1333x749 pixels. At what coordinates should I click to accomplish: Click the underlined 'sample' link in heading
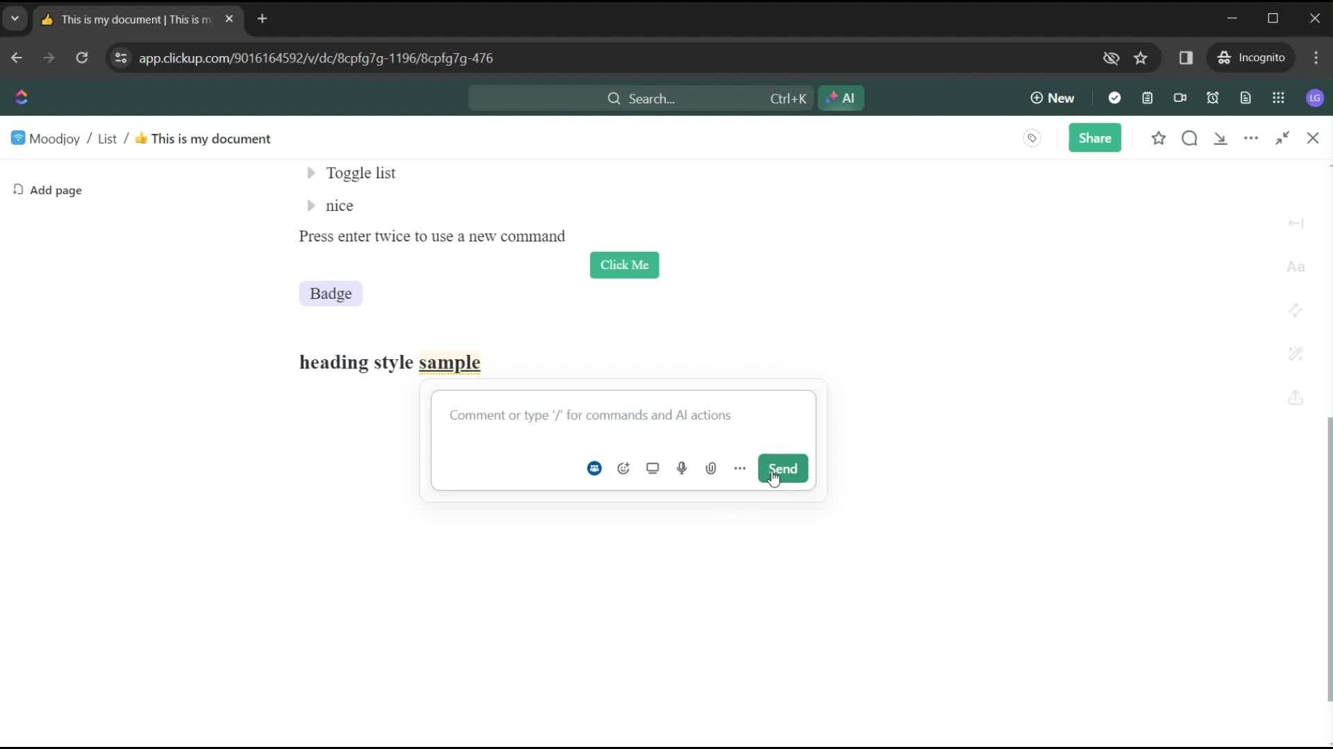click(x=448, y=362)
